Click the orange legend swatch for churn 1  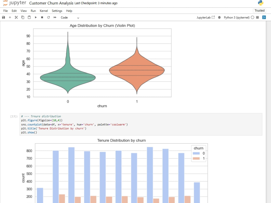pos(196,158)
